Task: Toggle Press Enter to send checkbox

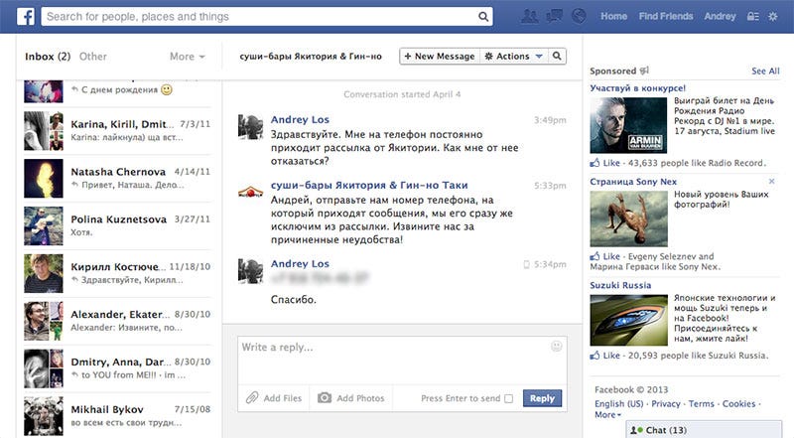Action: pos(508,398)
